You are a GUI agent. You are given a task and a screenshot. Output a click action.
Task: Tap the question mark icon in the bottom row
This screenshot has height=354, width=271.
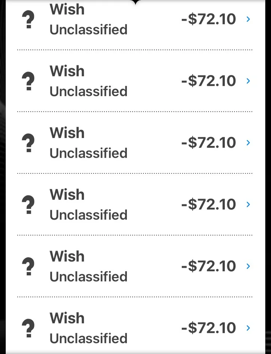click(x=28, y=328)
